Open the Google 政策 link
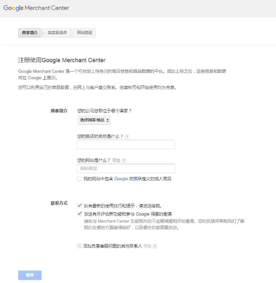Screen dimensions: 276x283 click(x=126, y=179)
